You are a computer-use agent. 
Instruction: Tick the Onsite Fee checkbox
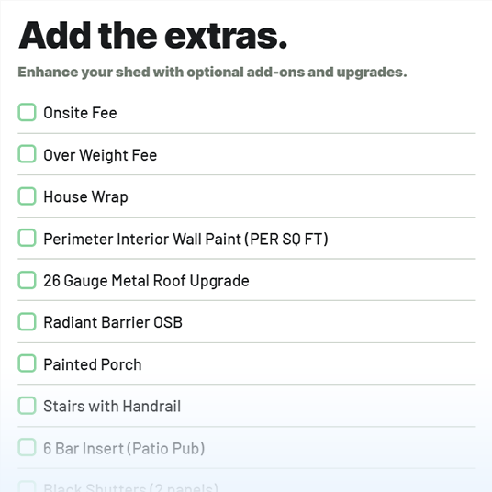27,112
